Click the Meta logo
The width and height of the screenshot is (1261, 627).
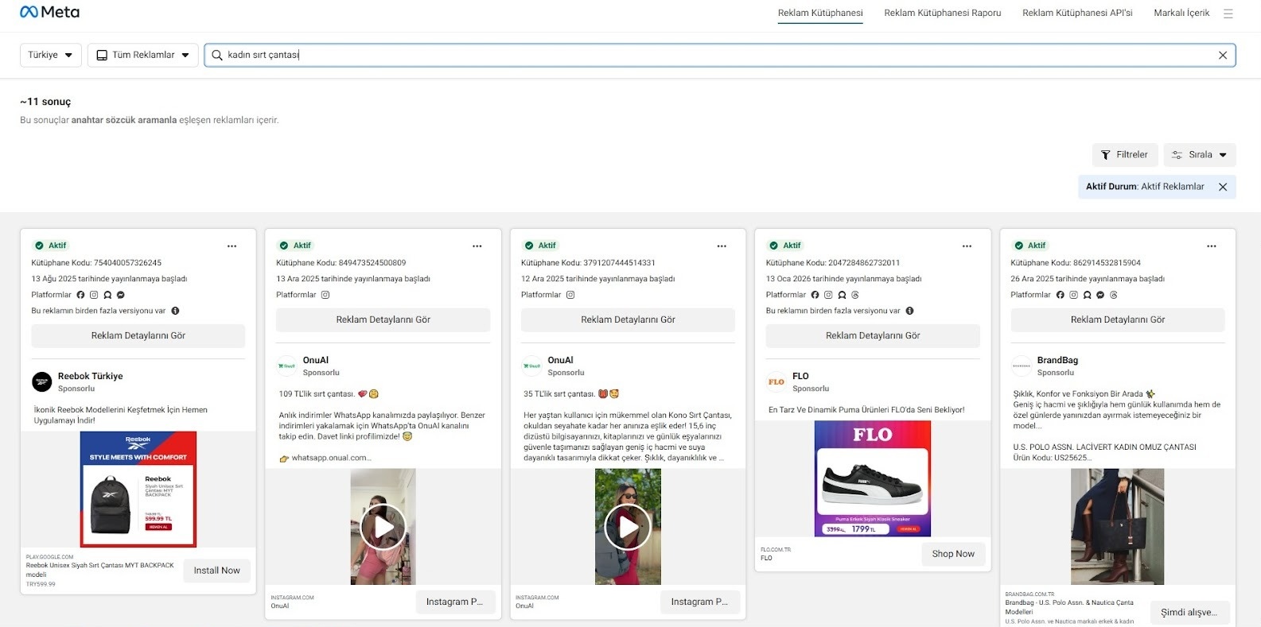click(x=49, y=12)
